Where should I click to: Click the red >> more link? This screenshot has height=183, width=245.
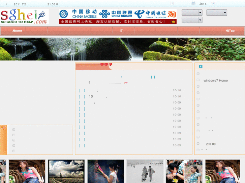coord(126,83)
